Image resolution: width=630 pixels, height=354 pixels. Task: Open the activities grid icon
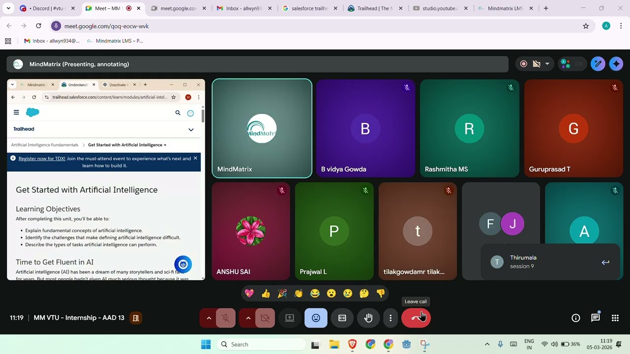[615, 318]
